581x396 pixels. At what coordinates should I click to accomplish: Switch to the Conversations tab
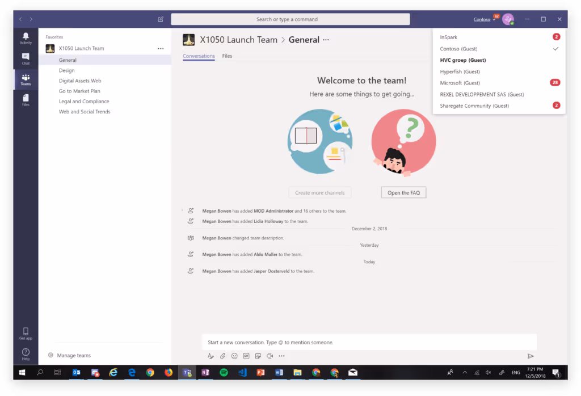pyautogui.click(x=199, y=56)
